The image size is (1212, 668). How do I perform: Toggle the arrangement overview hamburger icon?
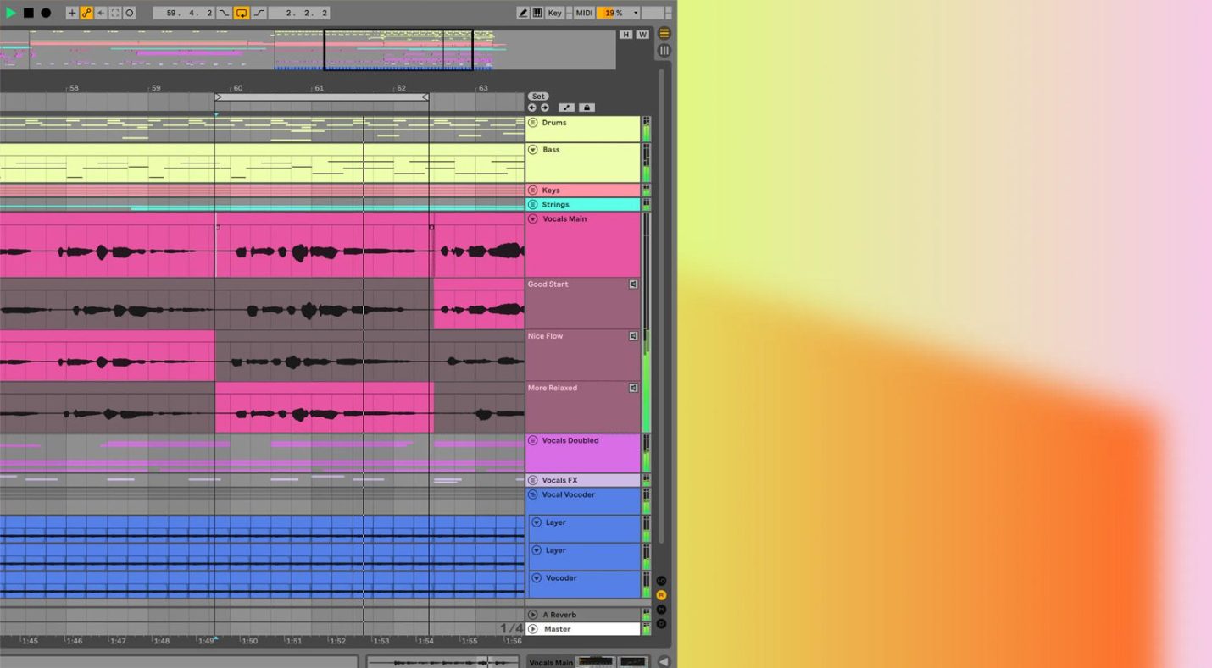click(x=664, y=34)
